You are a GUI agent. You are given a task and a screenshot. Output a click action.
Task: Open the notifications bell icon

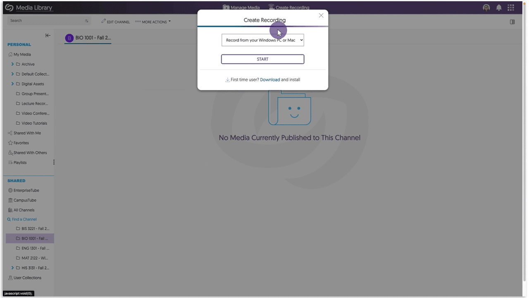[498, 7]
